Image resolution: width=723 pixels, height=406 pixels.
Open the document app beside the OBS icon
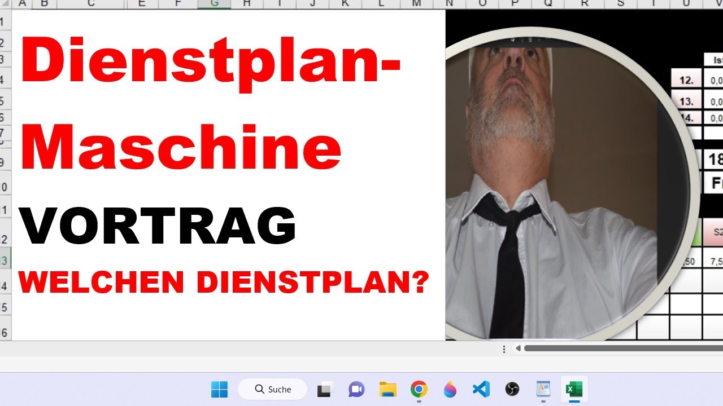(543, 389)
